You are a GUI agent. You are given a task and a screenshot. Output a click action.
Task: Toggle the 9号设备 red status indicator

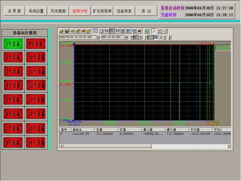(x=36, y=44)
